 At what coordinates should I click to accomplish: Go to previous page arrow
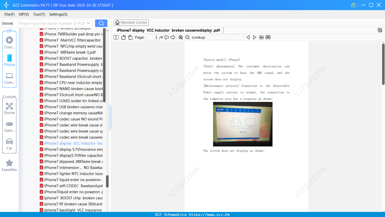click(166, 37)
